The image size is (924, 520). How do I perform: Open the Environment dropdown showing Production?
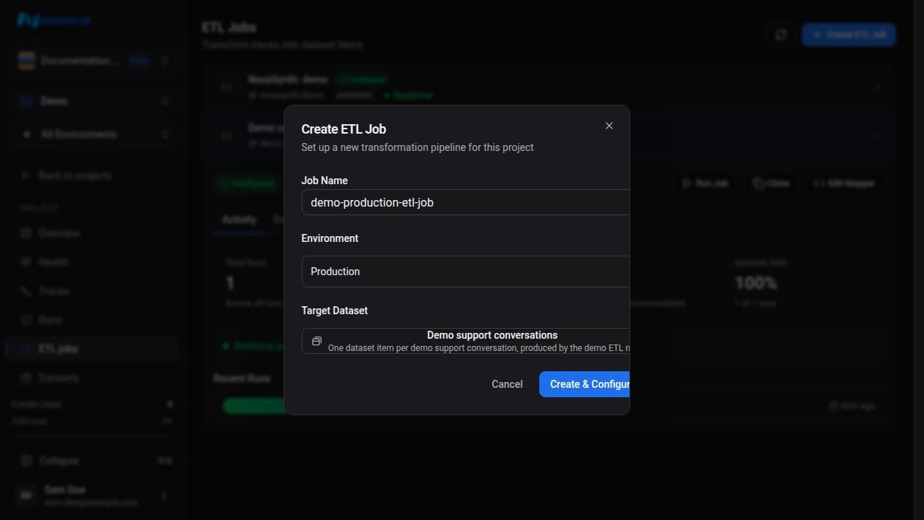(466, 272)
